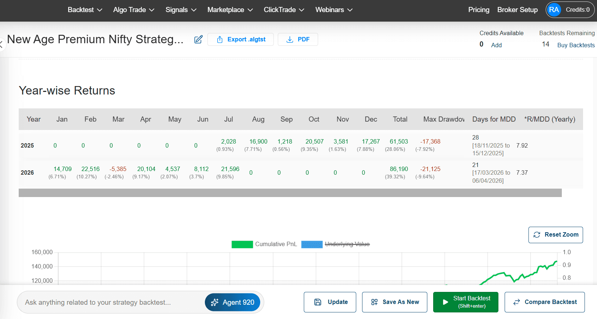The image size is (597, 319).
Task: Start Backtest with the green button
Action: pyautogui.click(x=466, y=302)
